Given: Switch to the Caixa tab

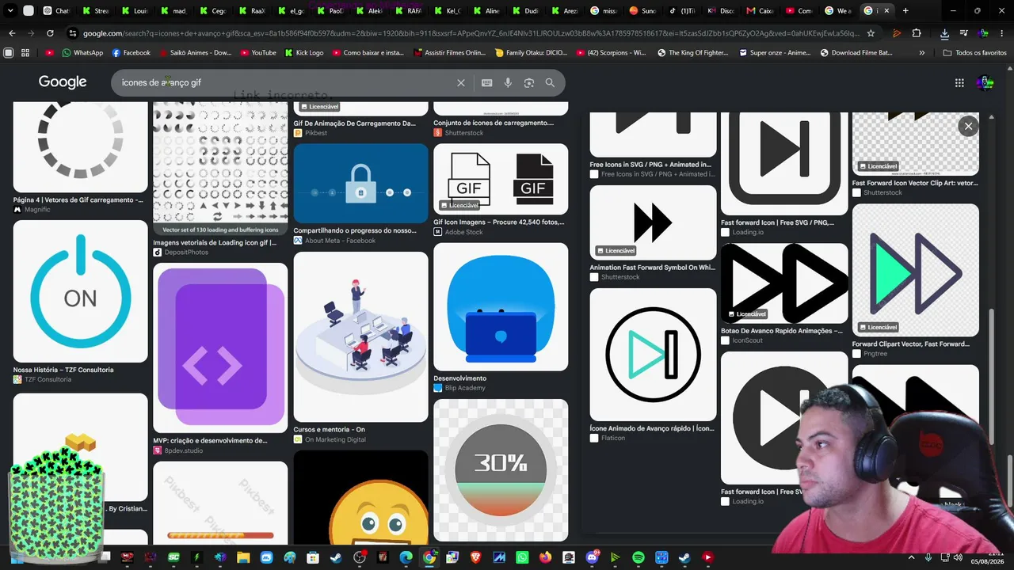Looking at the screenshot, I should (x=759, y=11).
